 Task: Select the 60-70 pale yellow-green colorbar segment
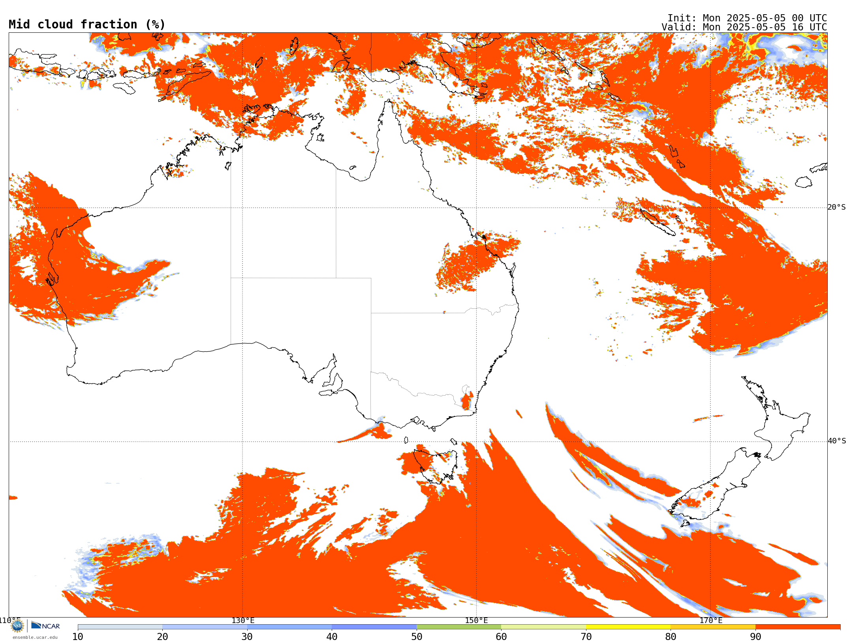[543, 627]
